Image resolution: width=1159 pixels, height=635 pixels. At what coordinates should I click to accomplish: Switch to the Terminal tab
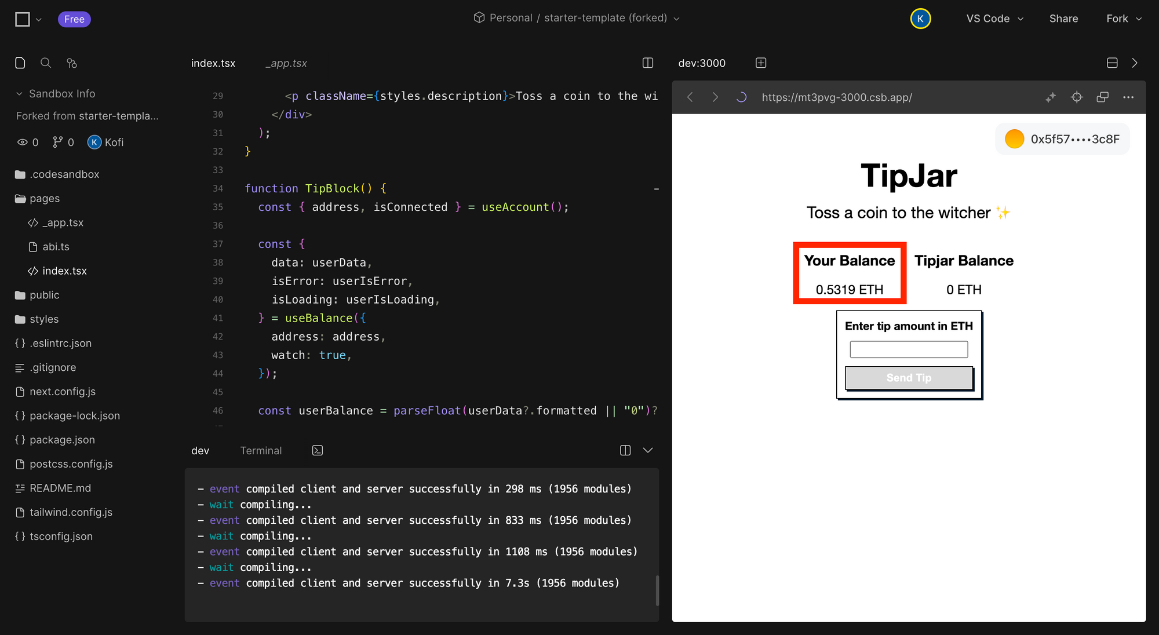coord(261,450)
